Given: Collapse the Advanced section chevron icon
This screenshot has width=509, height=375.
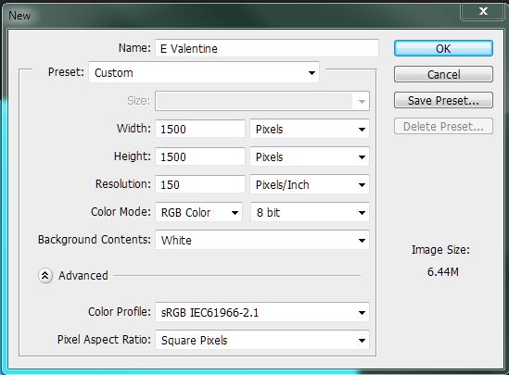Looking at the screenshot, I should pyautogui.click(x=45, y=276).
